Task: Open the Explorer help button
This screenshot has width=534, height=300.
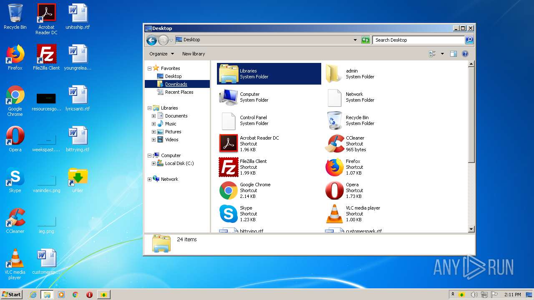Action: click(465, 54)
